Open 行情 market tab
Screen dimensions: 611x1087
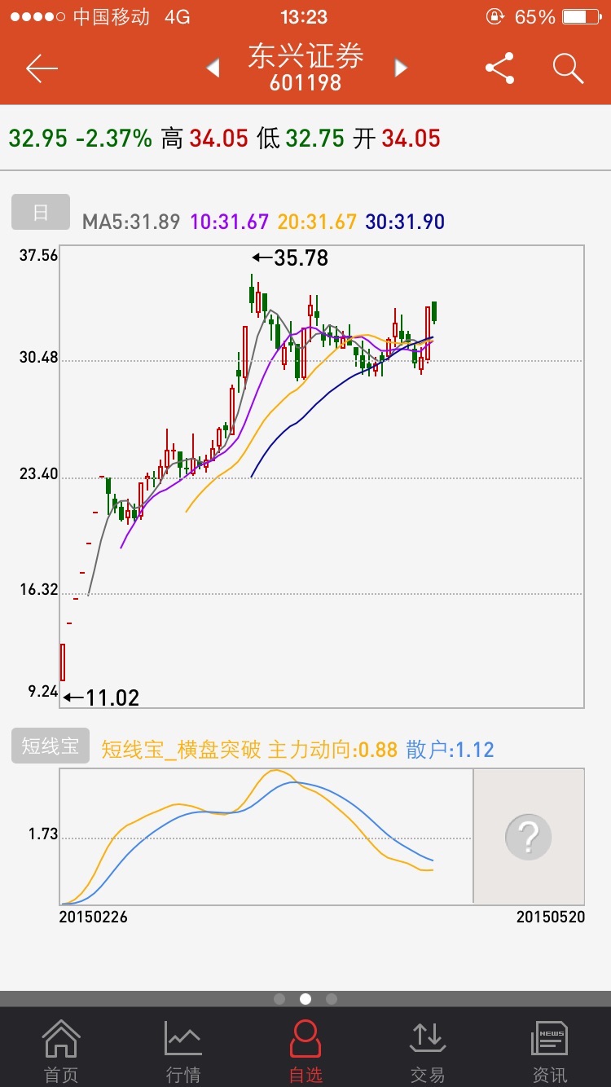coord(183,1051)
